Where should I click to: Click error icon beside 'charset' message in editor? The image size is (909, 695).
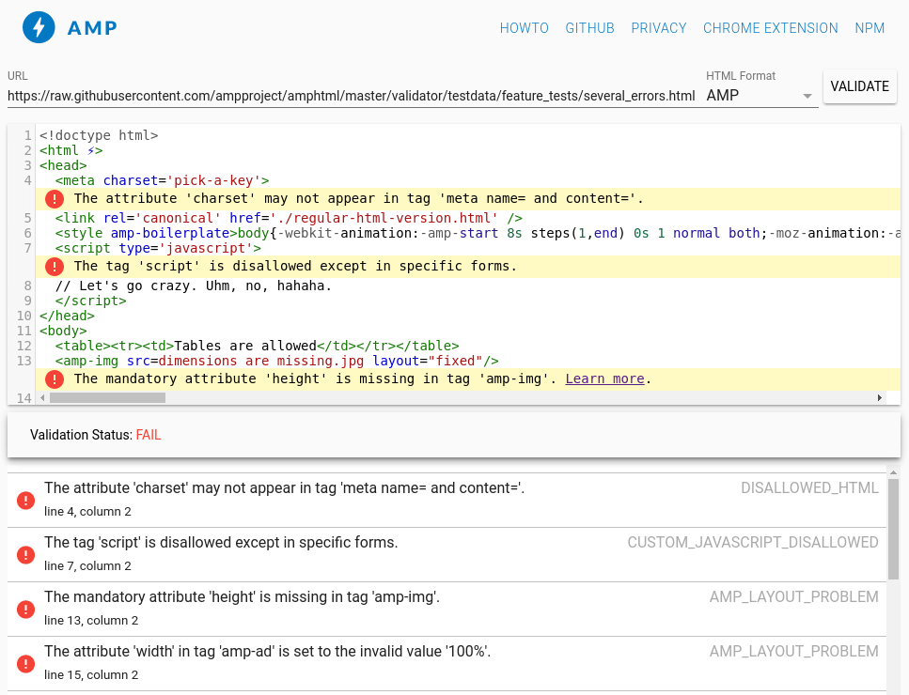(55, 198)
